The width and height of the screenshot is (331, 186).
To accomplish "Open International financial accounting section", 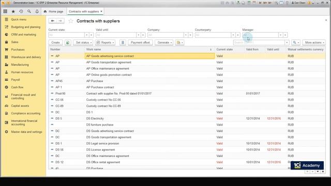I will 24,122.
